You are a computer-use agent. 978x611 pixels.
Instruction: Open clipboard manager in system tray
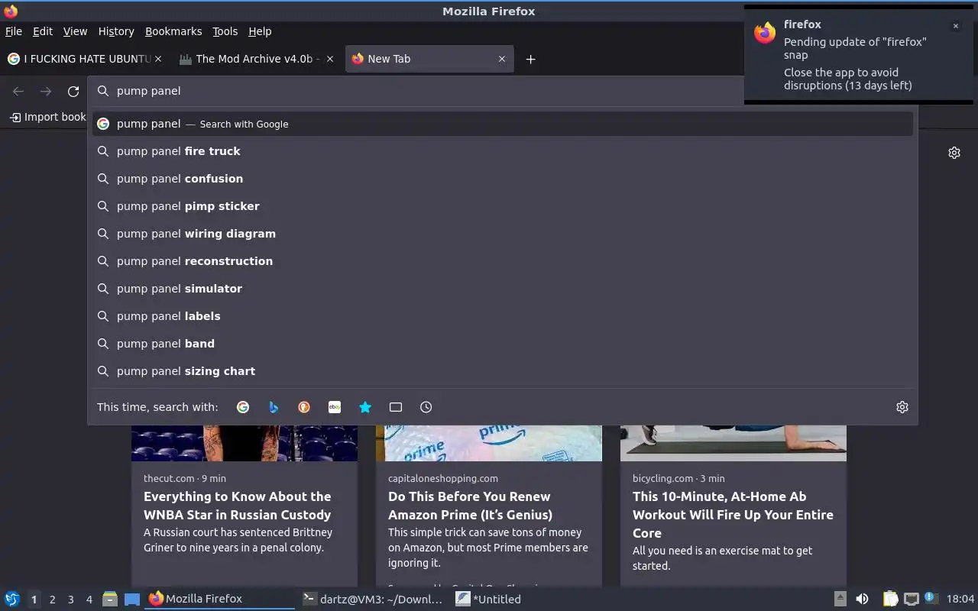[x=890, y=599]
